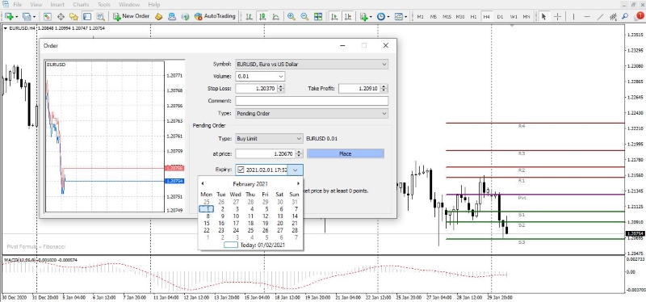Open the search magnifier icon

(x=625, y=16)
